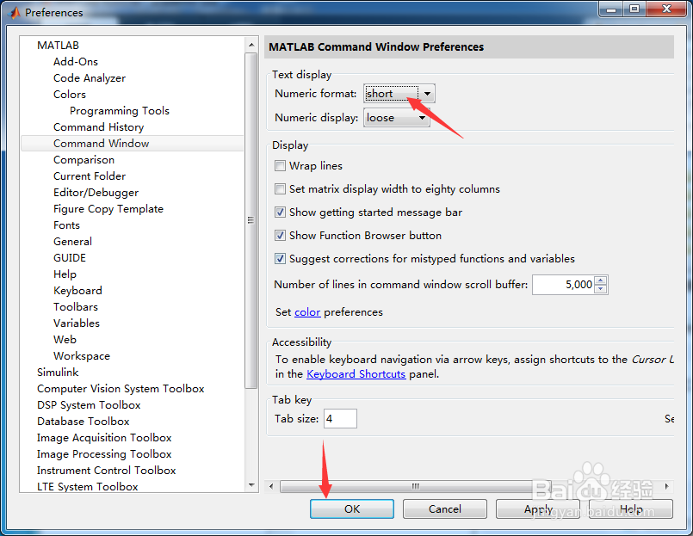Open Code Analyzer preferences
The width and height of the screenshot is (693, 536).
click(x=90, y=78)
